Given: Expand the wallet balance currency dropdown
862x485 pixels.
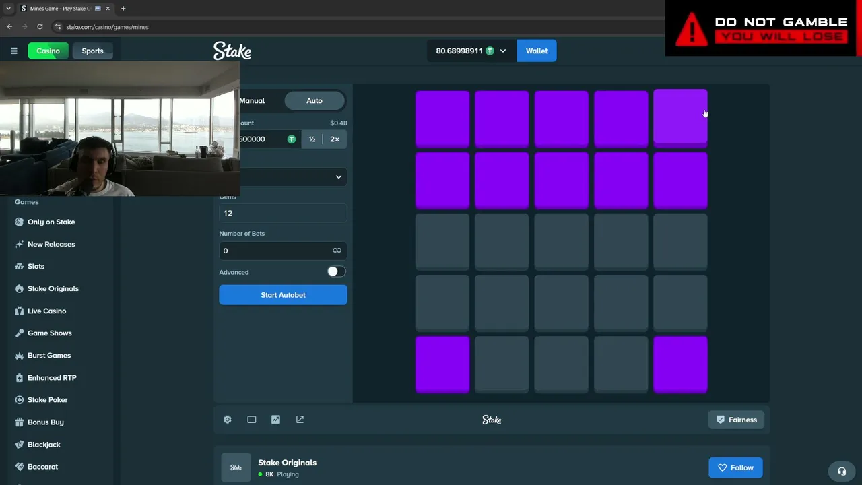Looking at the screenshot, I should pos(502,51).
